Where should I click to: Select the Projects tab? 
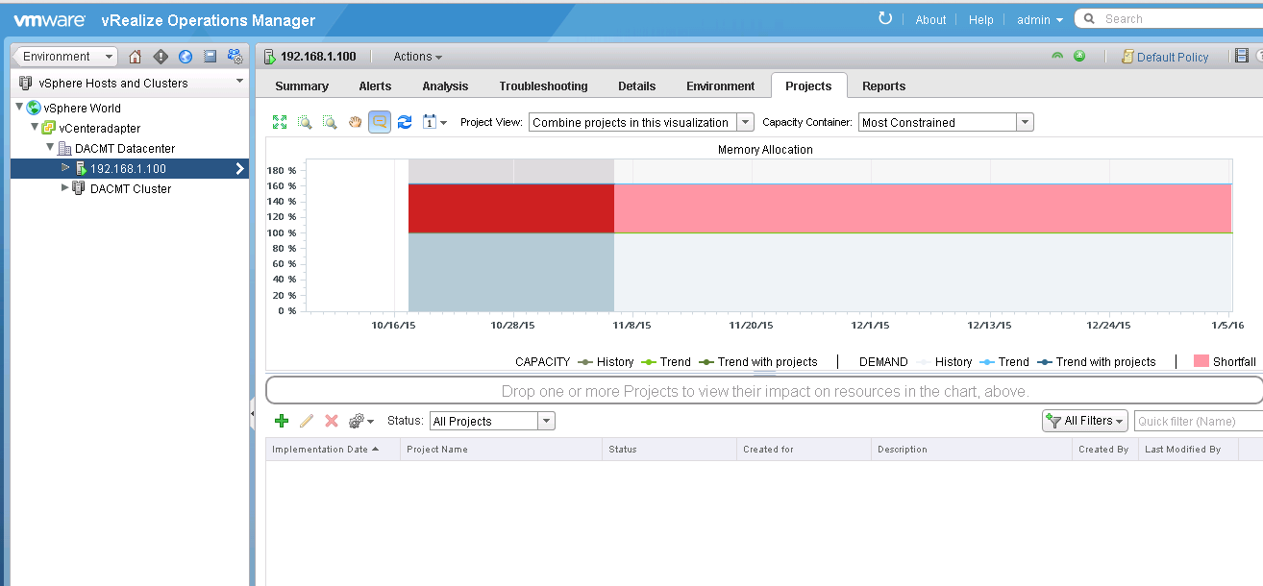point(808,85)
